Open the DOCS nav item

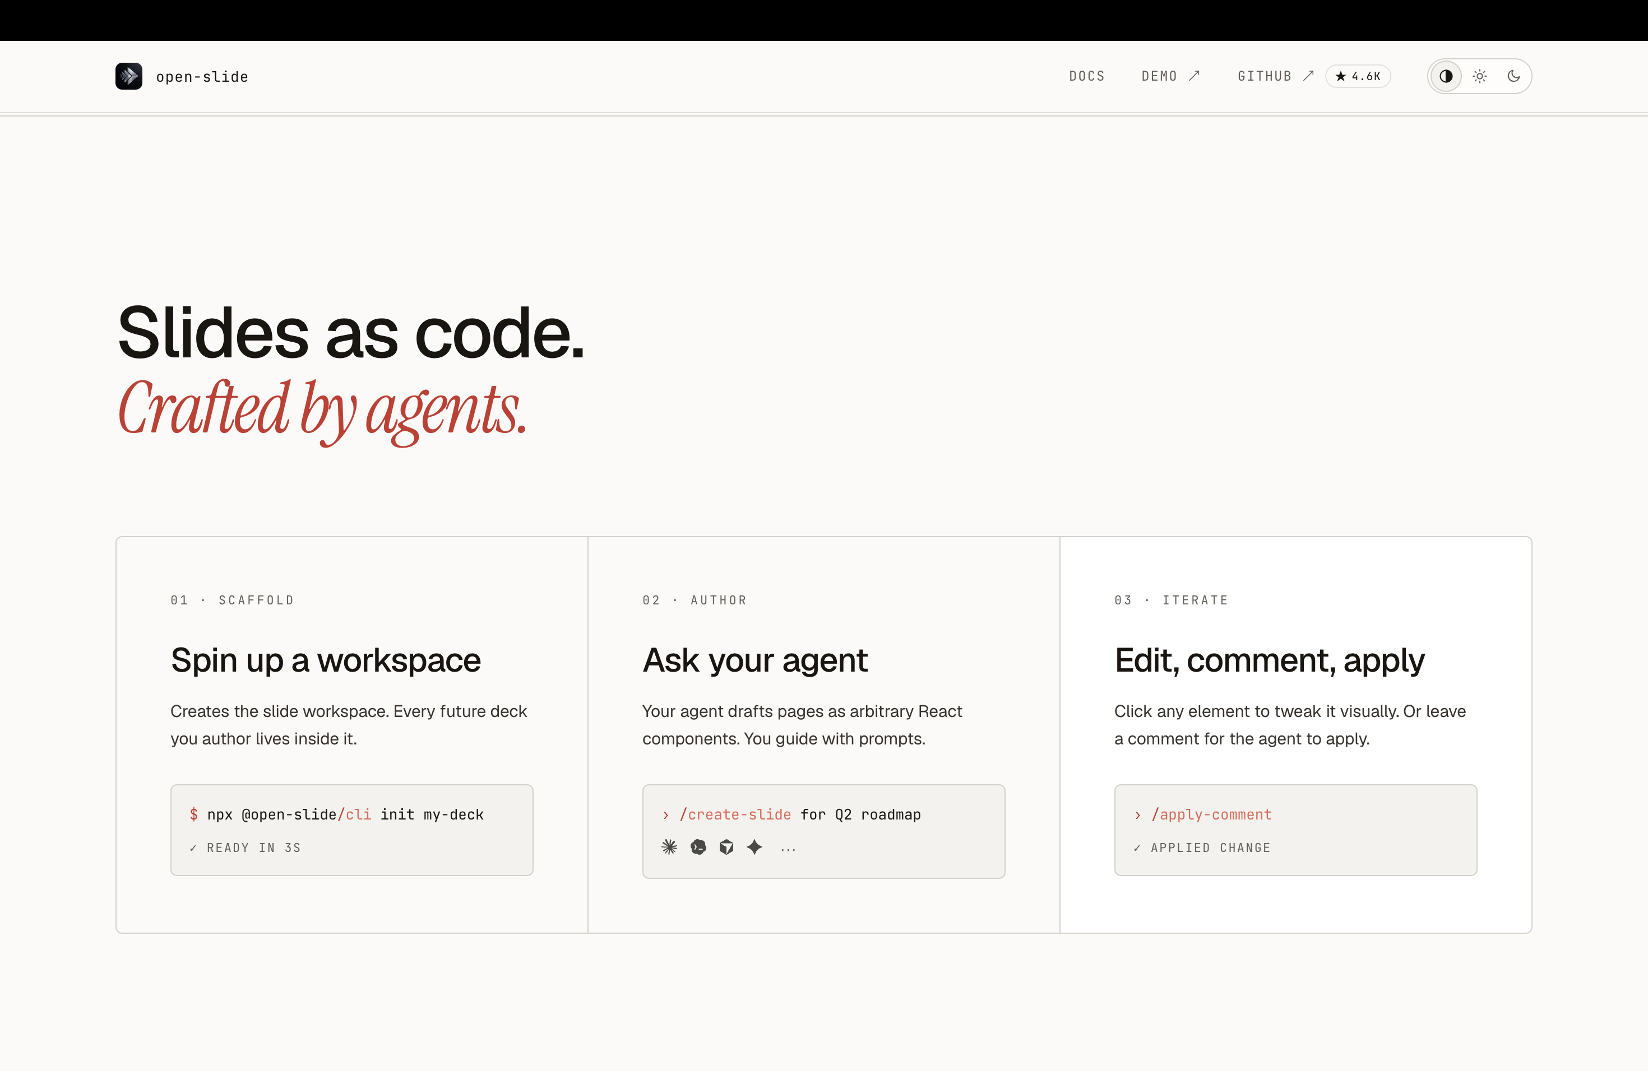1086,76
